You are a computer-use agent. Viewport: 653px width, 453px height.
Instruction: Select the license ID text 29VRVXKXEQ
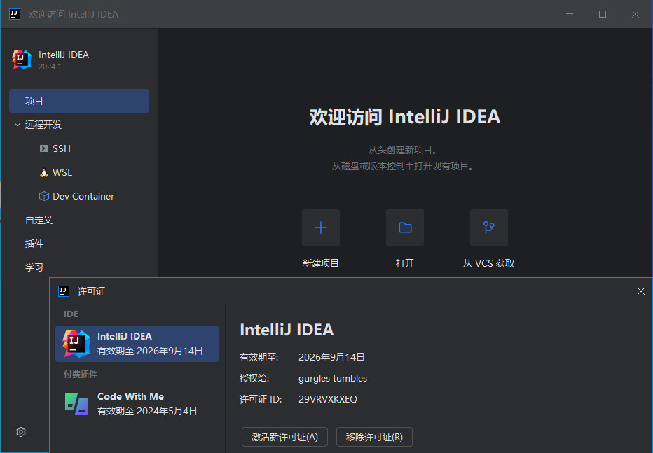coord(328,399)
